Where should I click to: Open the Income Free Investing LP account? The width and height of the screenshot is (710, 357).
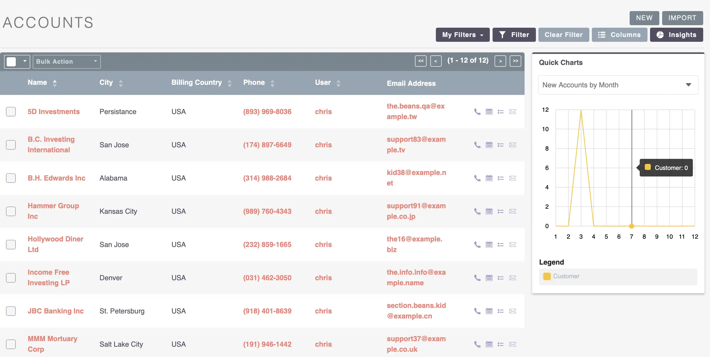(x=48, y=278)
